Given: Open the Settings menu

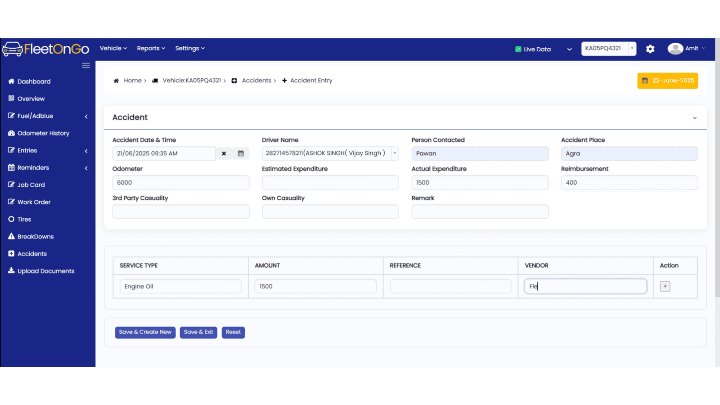Looking at the screenshot, I should tap(190, 48).
